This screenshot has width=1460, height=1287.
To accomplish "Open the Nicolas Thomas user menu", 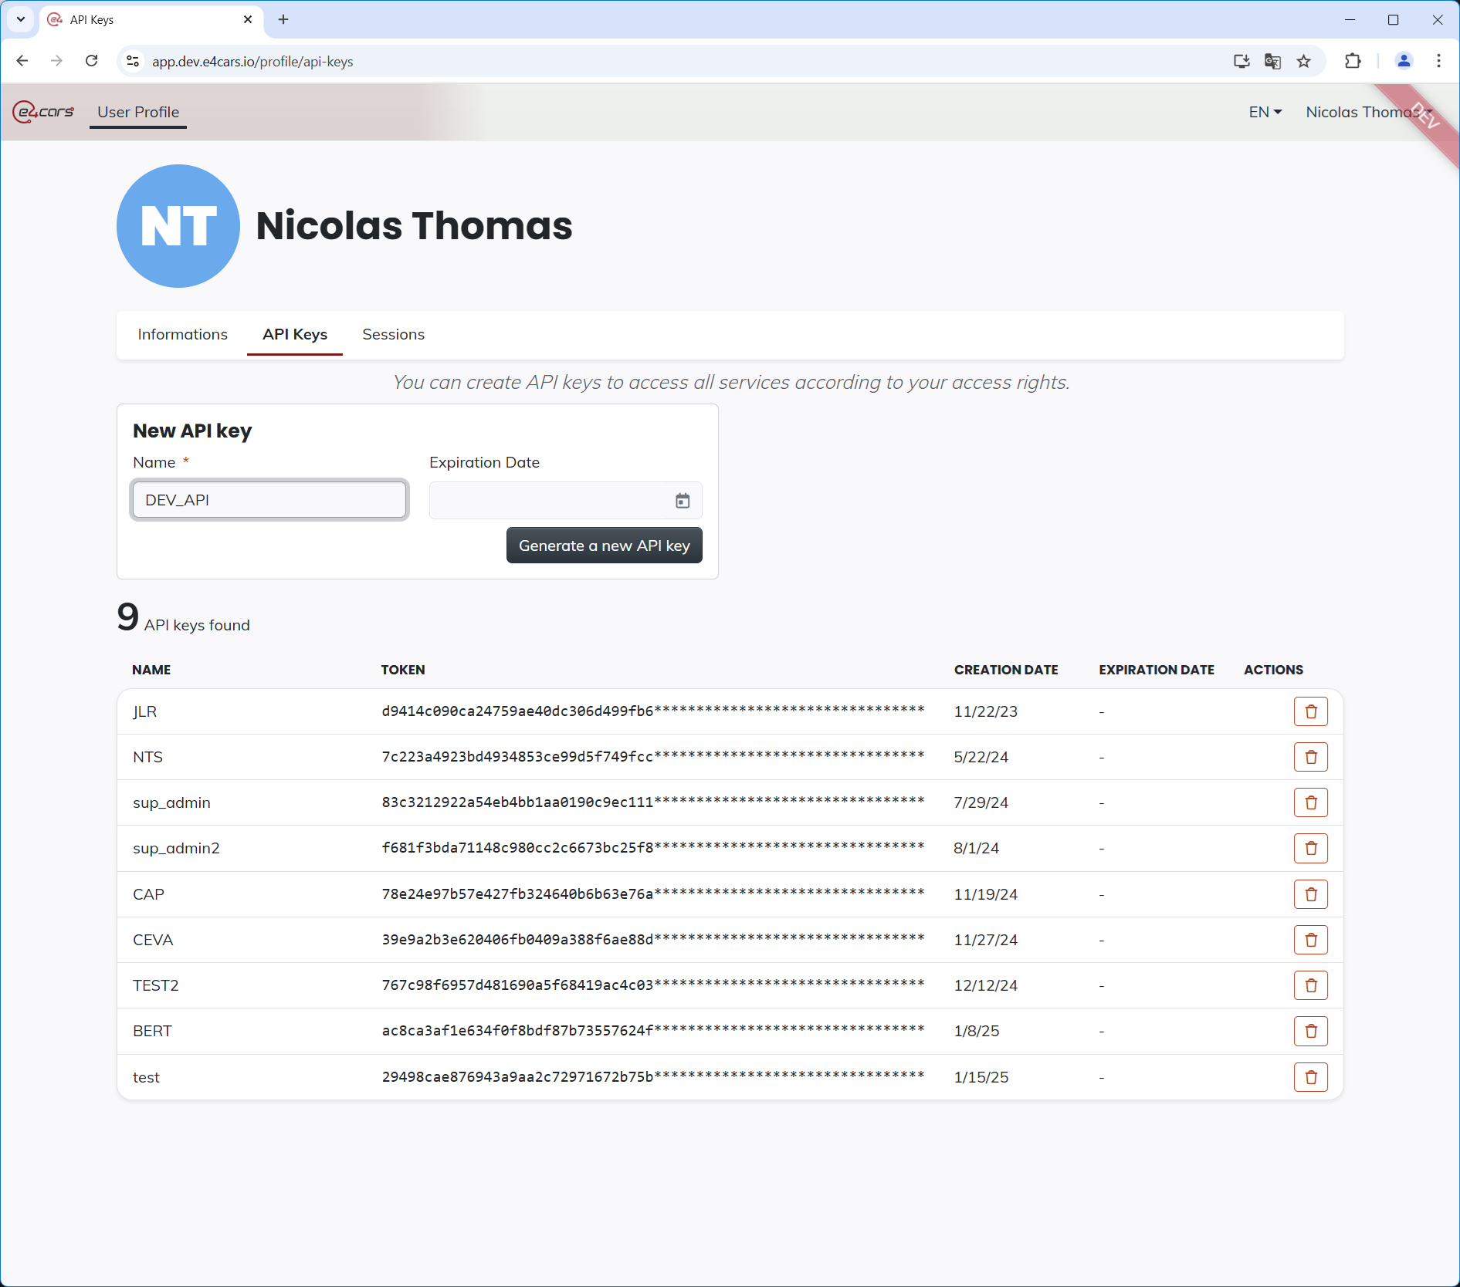I will [1364, 112].
